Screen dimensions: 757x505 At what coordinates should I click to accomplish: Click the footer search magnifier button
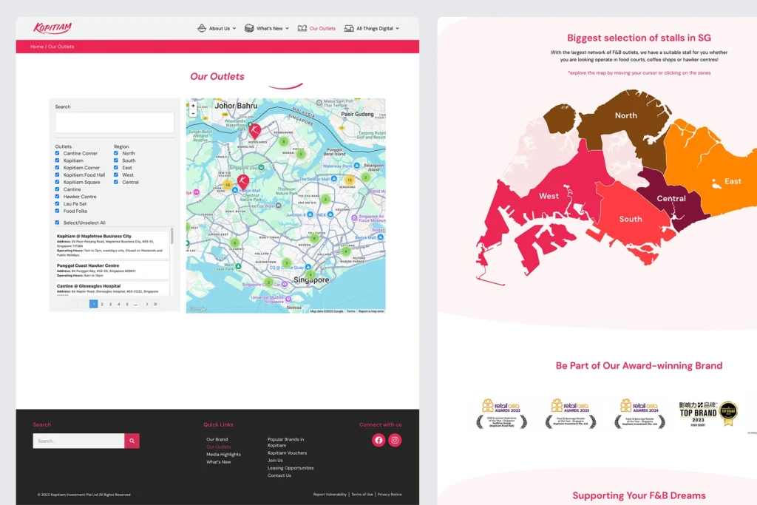pyautogui.click(x=132, y=441)
